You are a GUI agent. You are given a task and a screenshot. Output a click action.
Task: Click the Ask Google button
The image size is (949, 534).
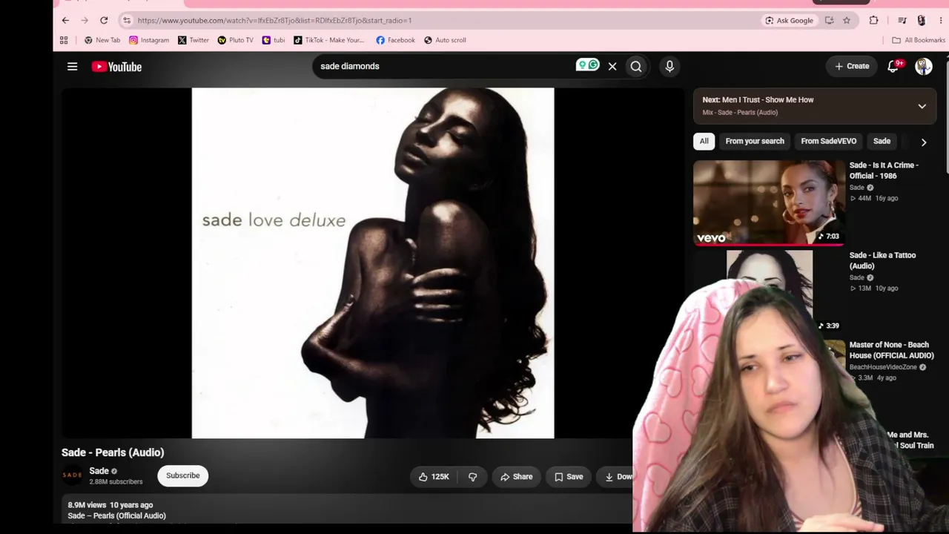click(x=789, y=21)
